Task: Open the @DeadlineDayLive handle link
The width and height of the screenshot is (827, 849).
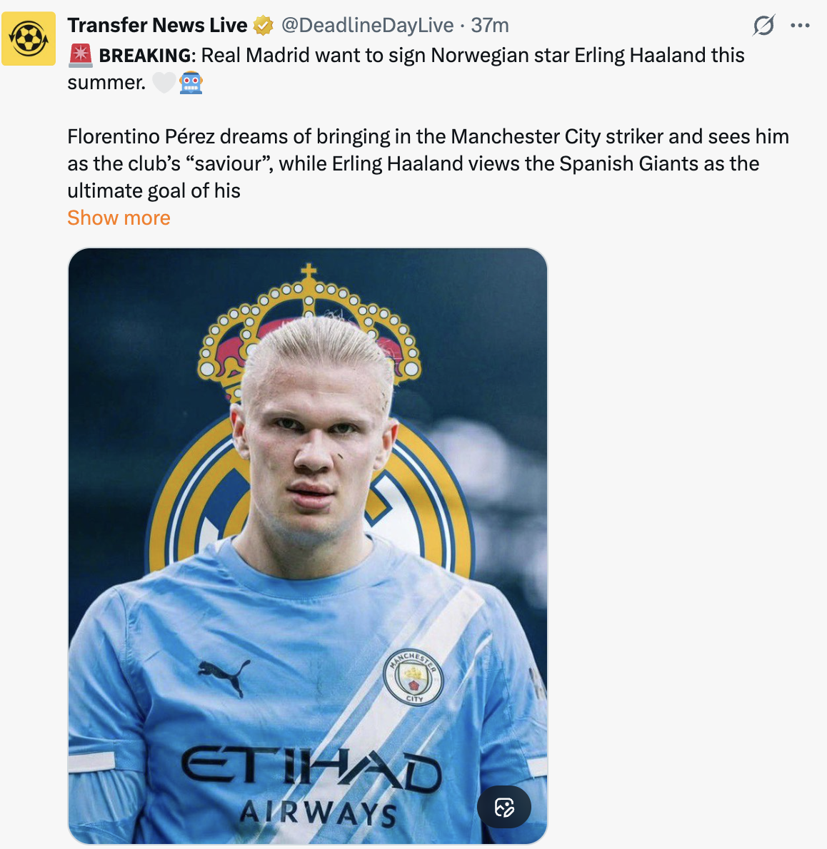Action: pos(367,26)
